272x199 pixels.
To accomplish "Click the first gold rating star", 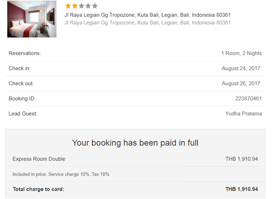I will pos(68,6).
